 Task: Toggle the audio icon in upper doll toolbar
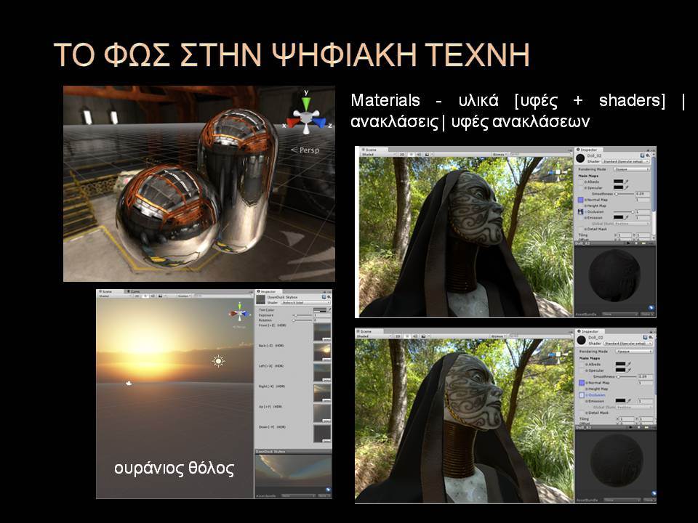click(x=419, y=154)
